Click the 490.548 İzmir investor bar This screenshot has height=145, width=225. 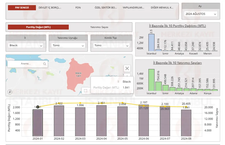[x=165, y=88]
